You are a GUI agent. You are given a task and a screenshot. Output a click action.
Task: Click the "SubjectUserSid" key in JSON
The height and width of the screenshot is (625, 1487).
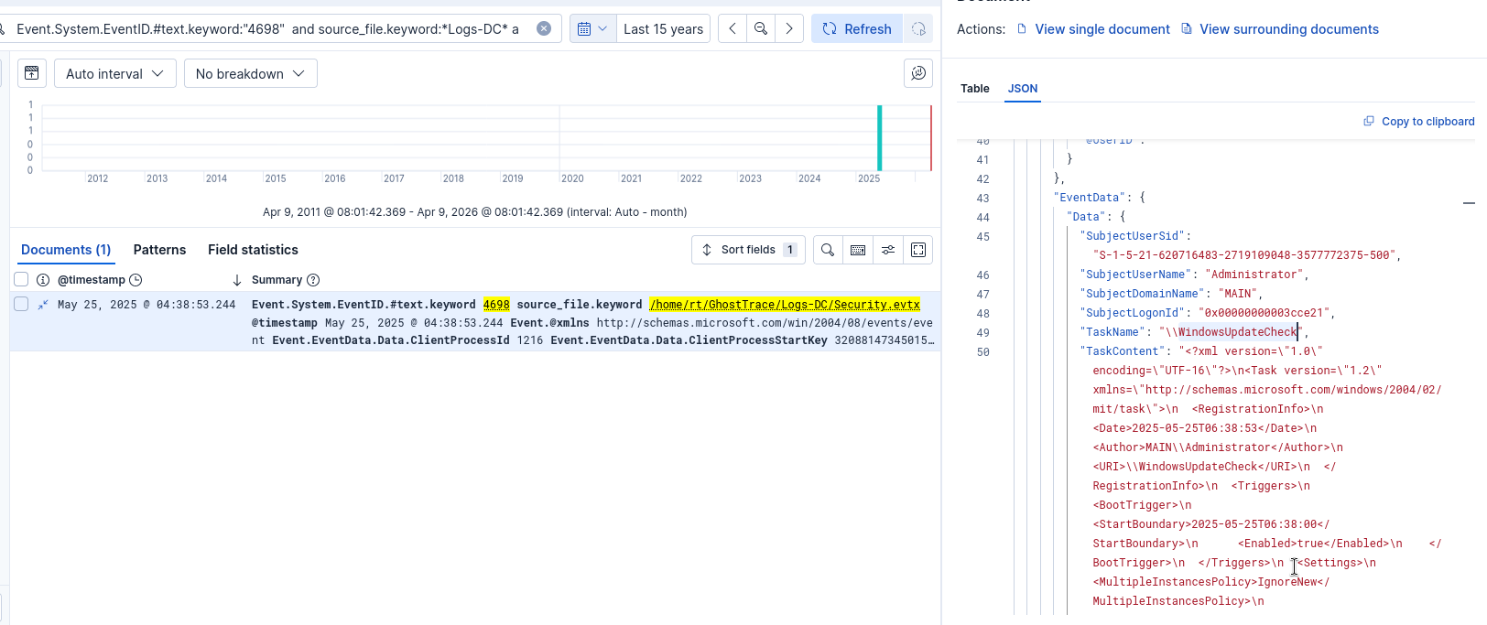point(1133,236)
